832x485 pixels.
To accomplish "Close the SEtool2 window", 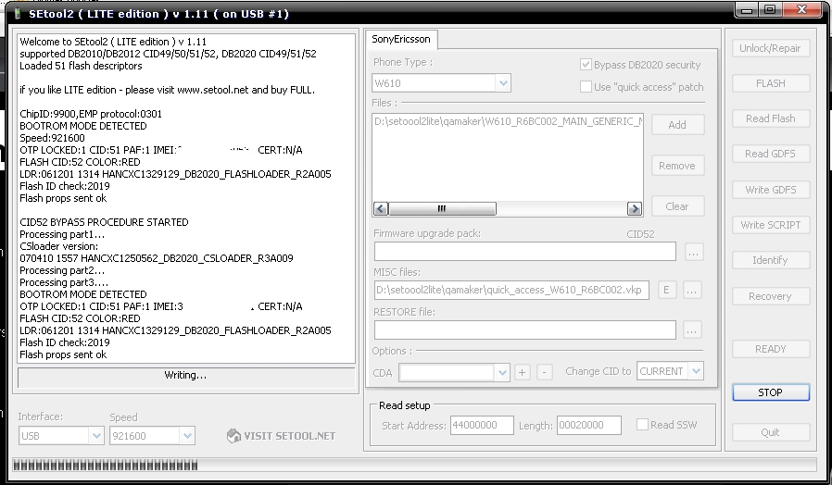I will pos(801,9).
